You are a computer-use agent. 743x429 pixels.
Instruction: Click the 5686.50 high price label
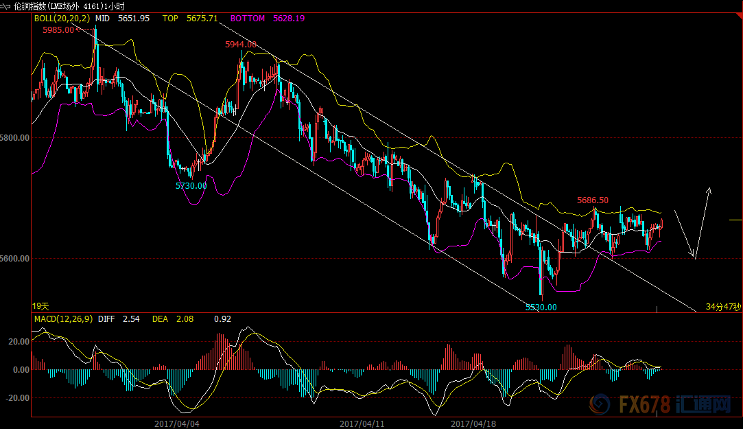pyautogui.click(x=593, y=200)
